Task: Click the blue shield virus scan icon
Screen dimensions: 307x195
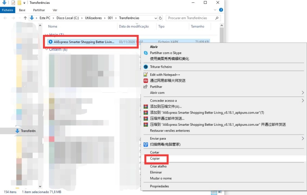Action: [x=146, y=144]
